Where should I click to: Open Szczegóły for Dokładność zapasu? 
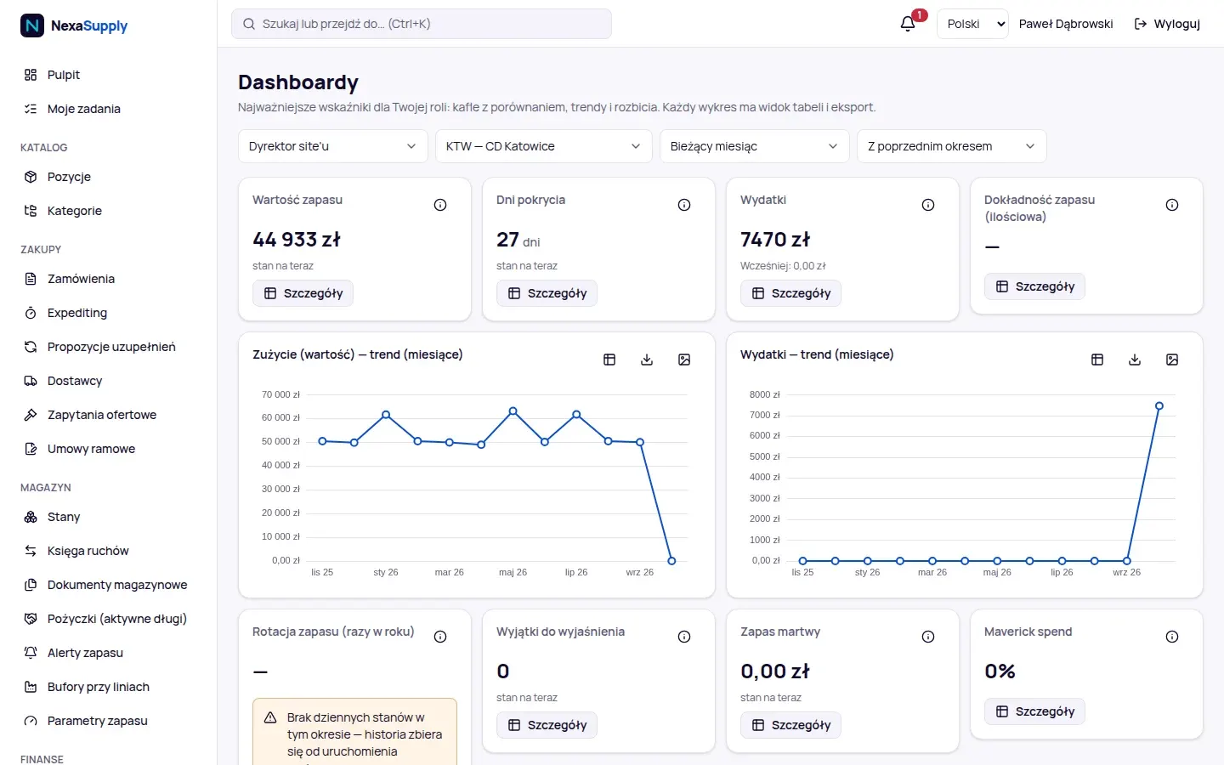pos(1035,286)
